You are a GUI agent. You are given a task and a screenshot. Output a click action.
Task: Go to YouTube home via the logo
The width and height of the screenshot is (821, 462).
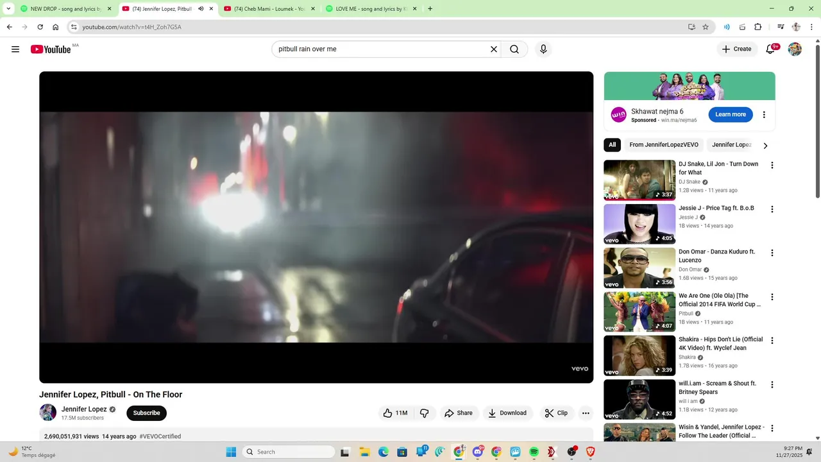[51, 49]
